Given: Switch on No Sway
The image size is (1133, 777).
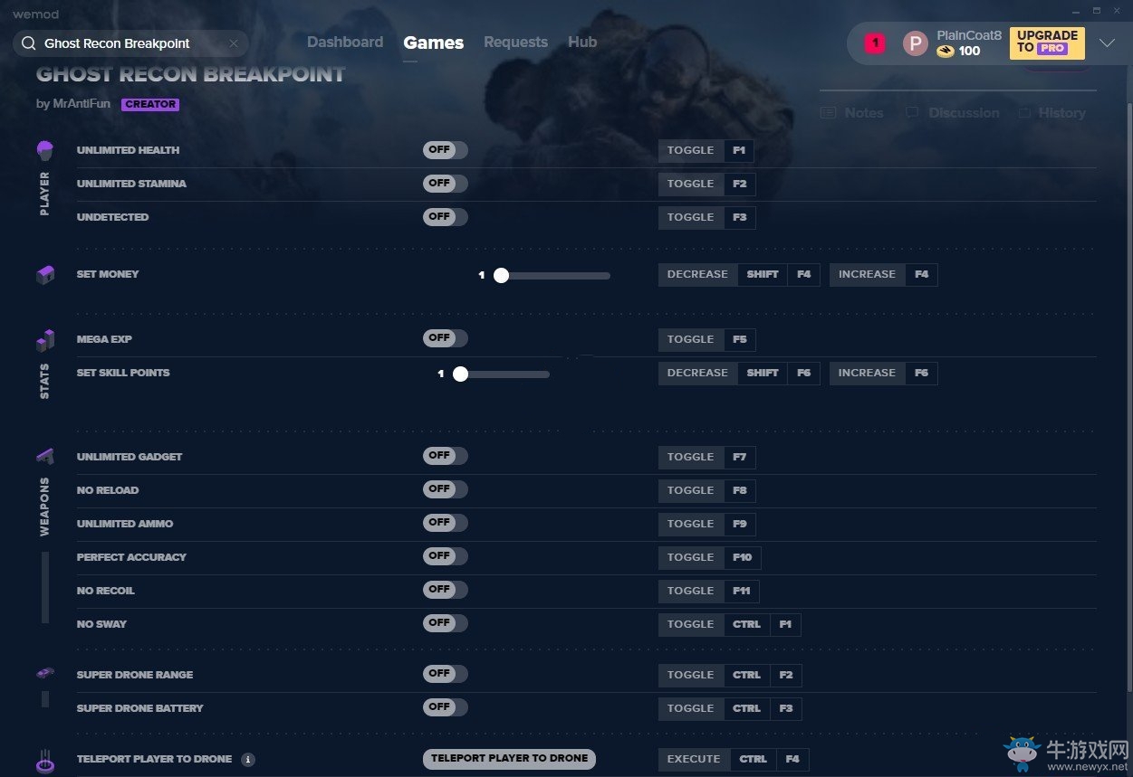Looking at the screenshot, I should (x=445, y=623).
